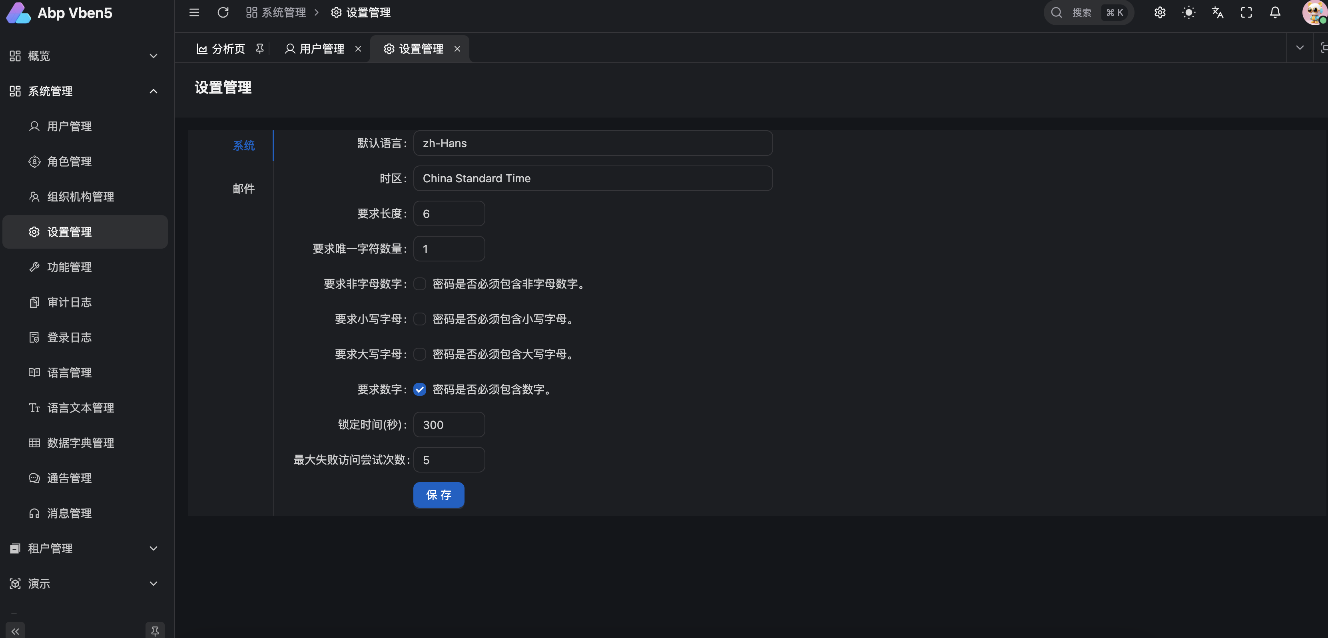1328x638 pixels.
Task: Focus the 锁定时间(秒) field
Action: 449,425
